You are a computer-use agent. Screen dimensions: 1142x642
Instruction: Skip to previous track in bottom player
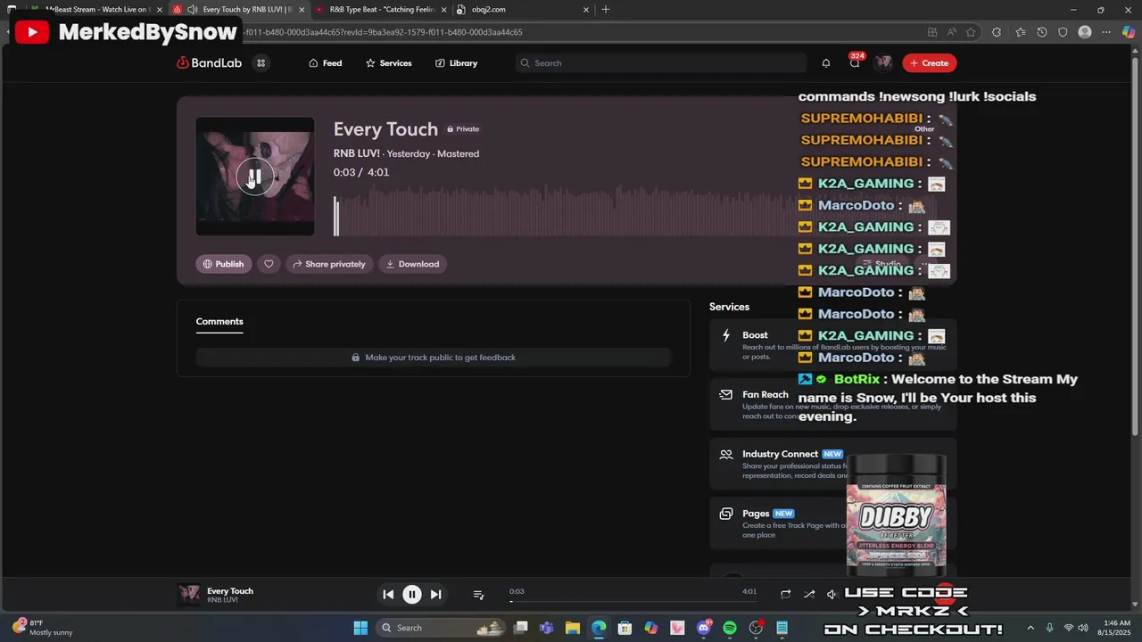[388, 594]
